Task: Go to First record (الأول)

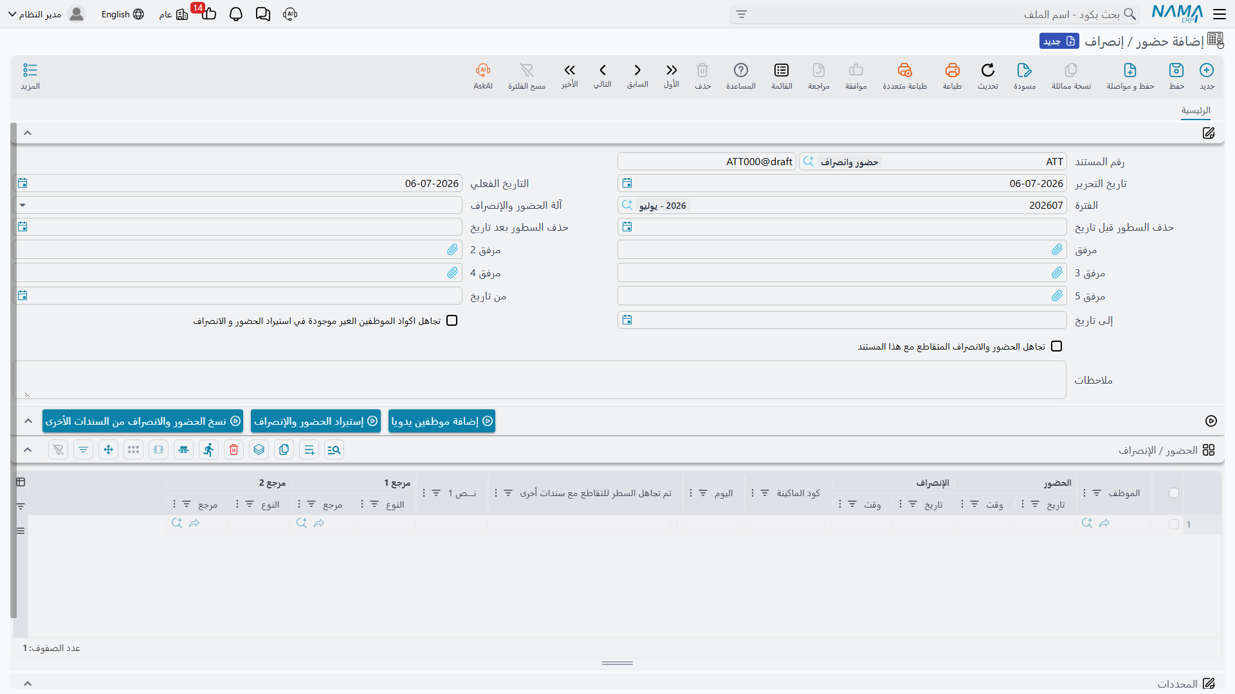Action: pos(672,70)
